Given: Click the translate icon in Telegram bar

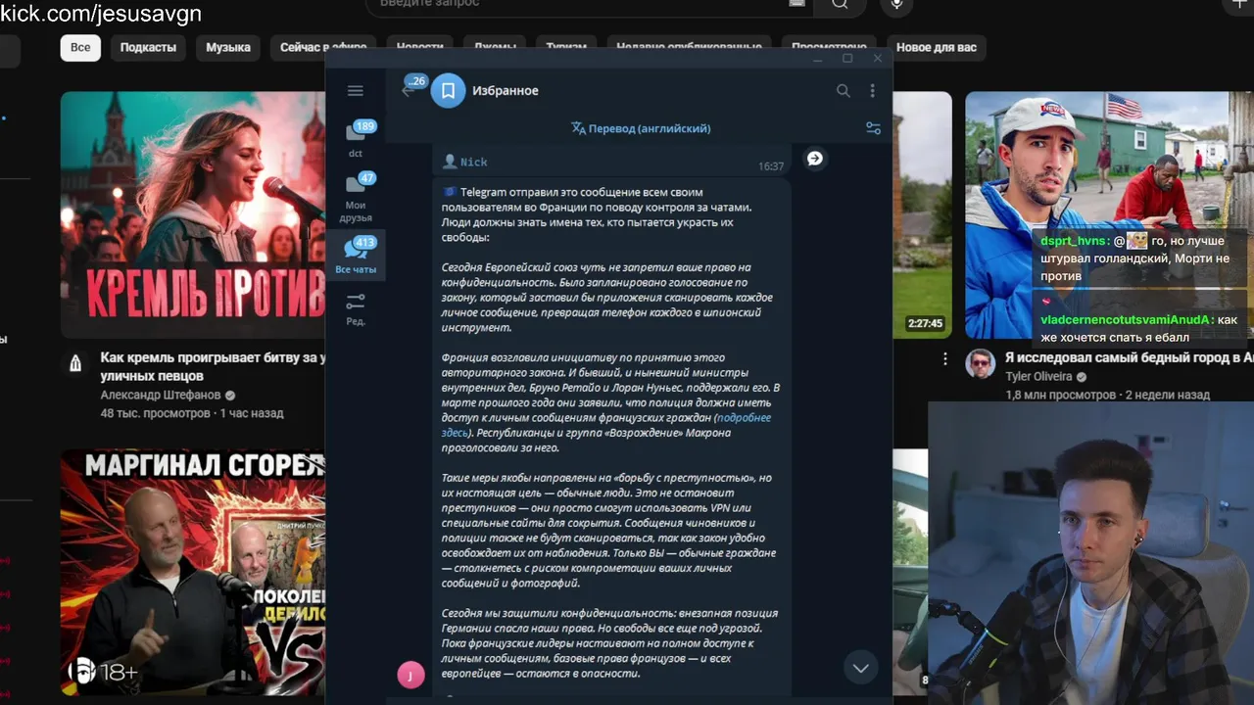Looking at the screenshot, I should (x=578, y=128).
